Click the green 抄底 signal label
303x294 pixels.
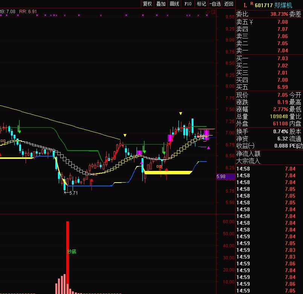72,251
